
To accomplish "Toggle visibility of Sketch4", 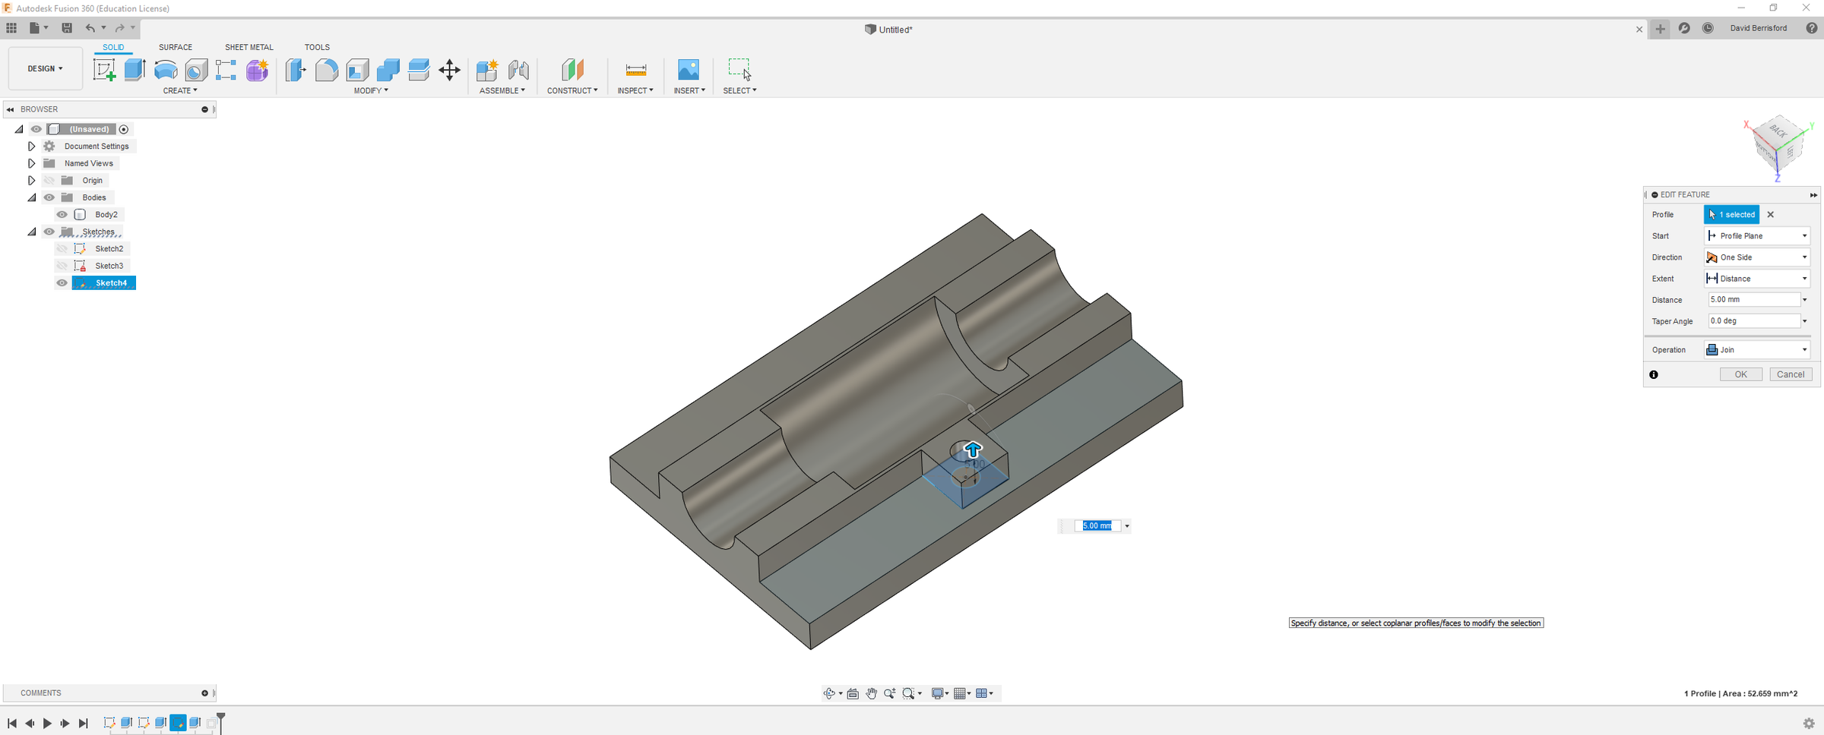I will click(x=62, y=283).
